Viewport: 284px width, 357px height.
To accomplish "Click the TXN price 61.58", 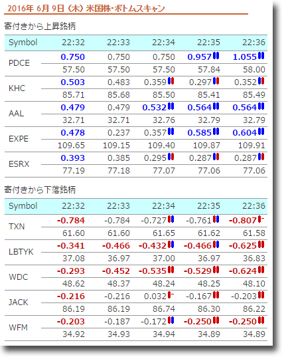I will pos(254,233).
